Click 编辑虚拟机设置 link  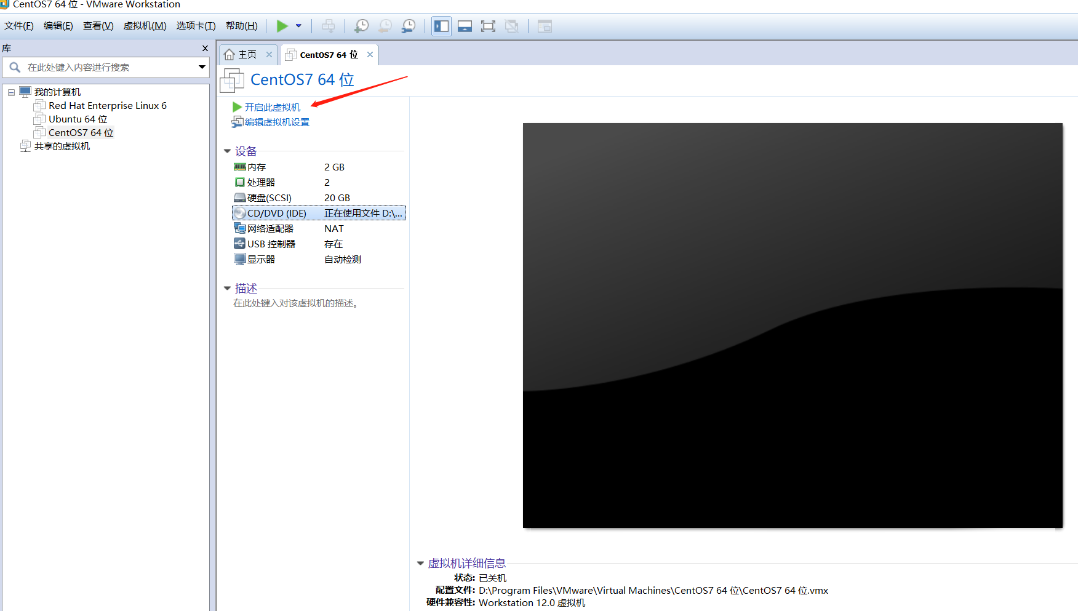pos(277,122)
